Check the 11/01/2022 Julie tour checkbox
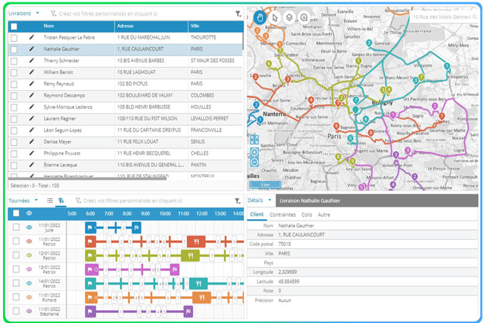 pyautogui.click(x=16, y=227)
